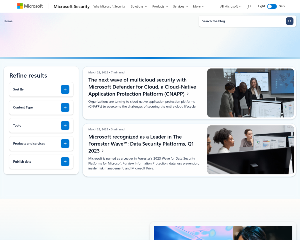Open the All Microsoft dropdown
The height and width of the screenshot is (240, 300).
tap(231, 6)
